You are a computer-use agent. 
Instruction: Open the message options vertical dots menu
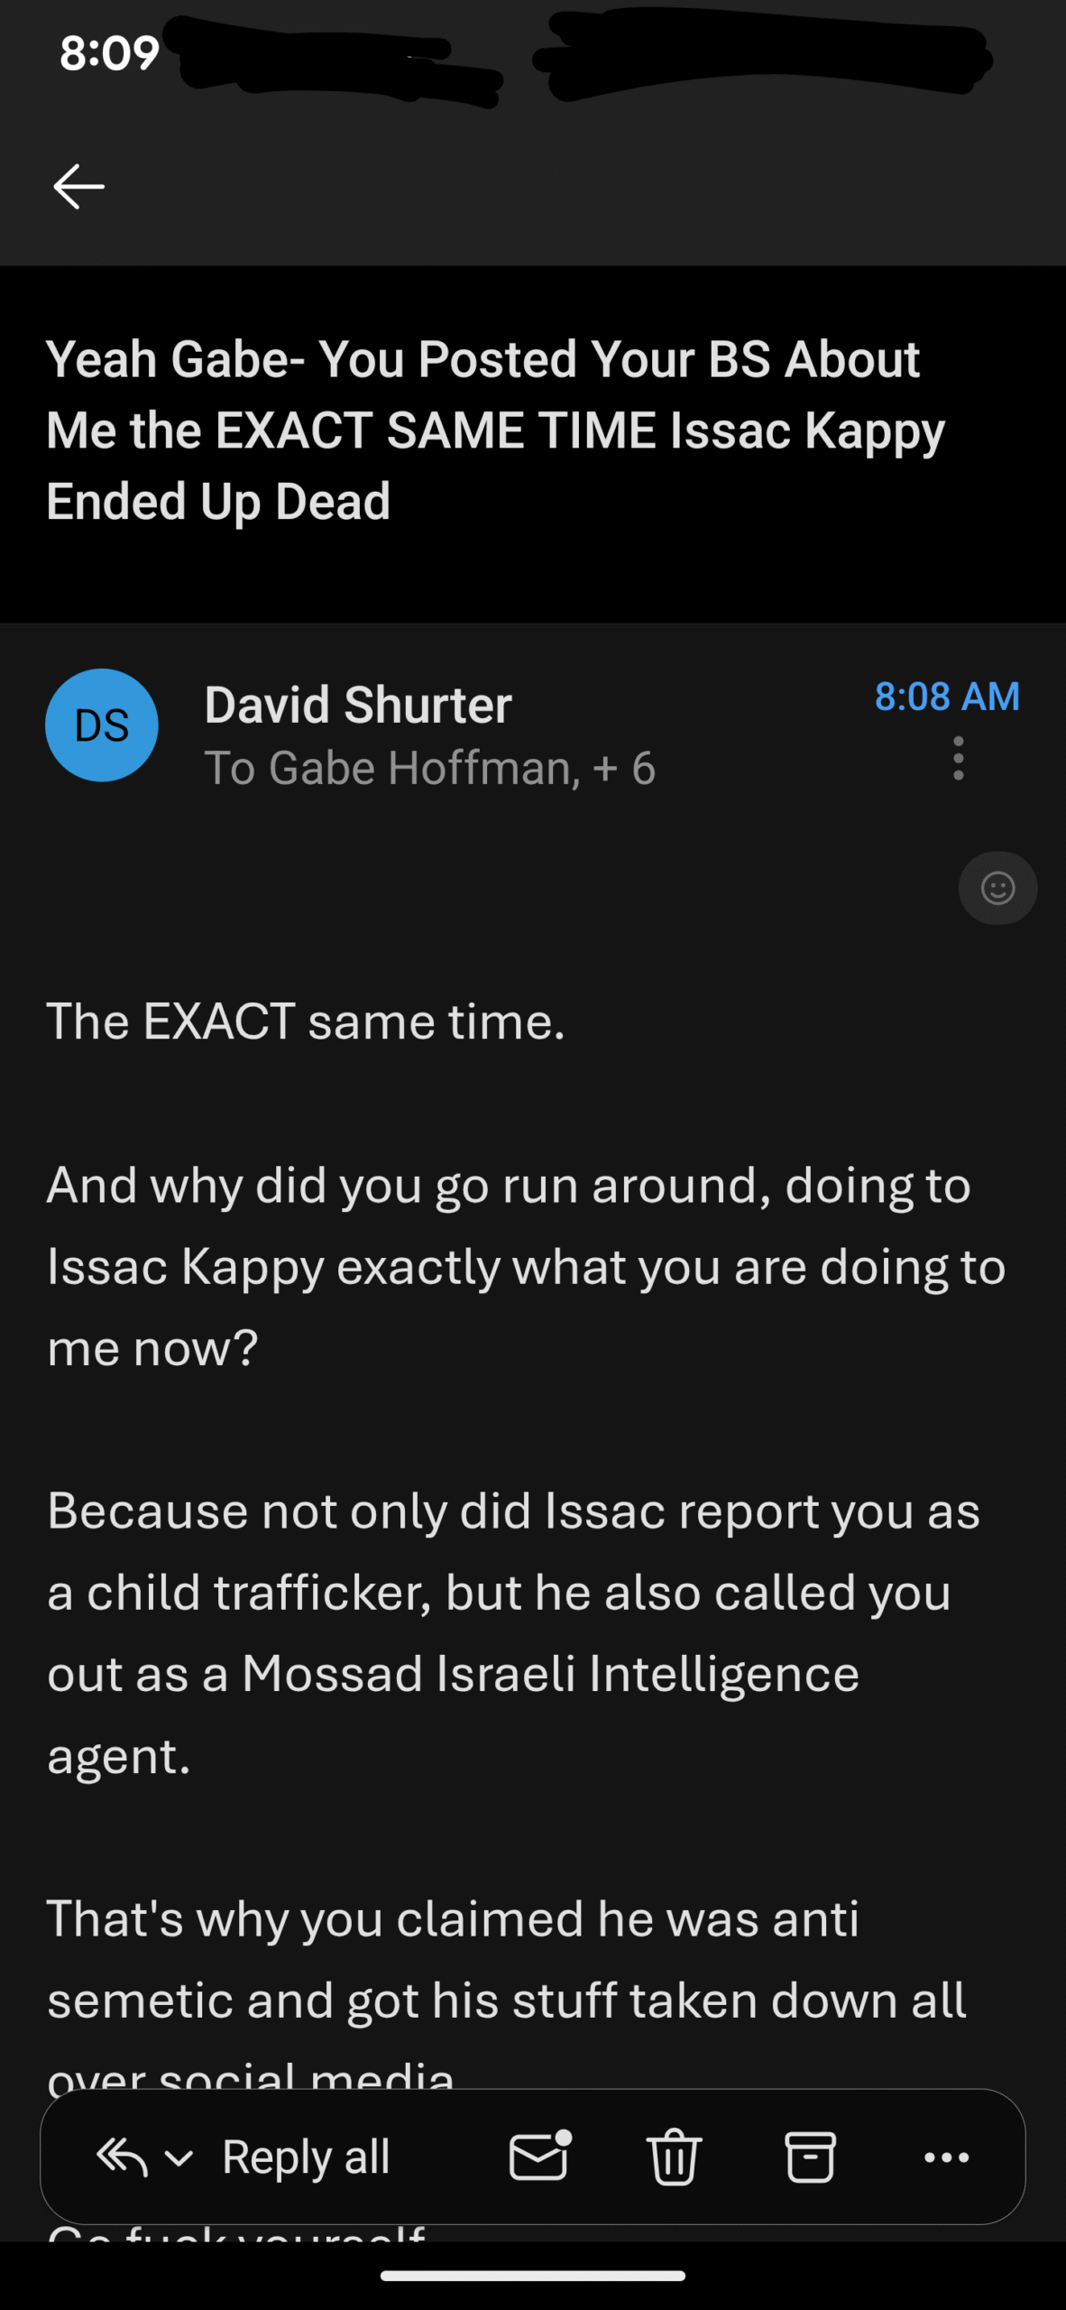(958, 758)
